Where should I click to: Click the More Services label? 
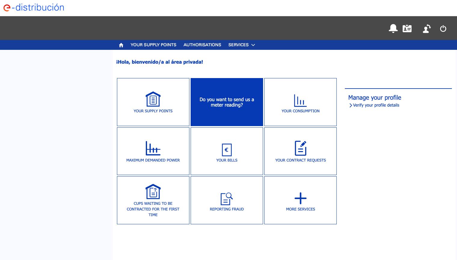300,209
